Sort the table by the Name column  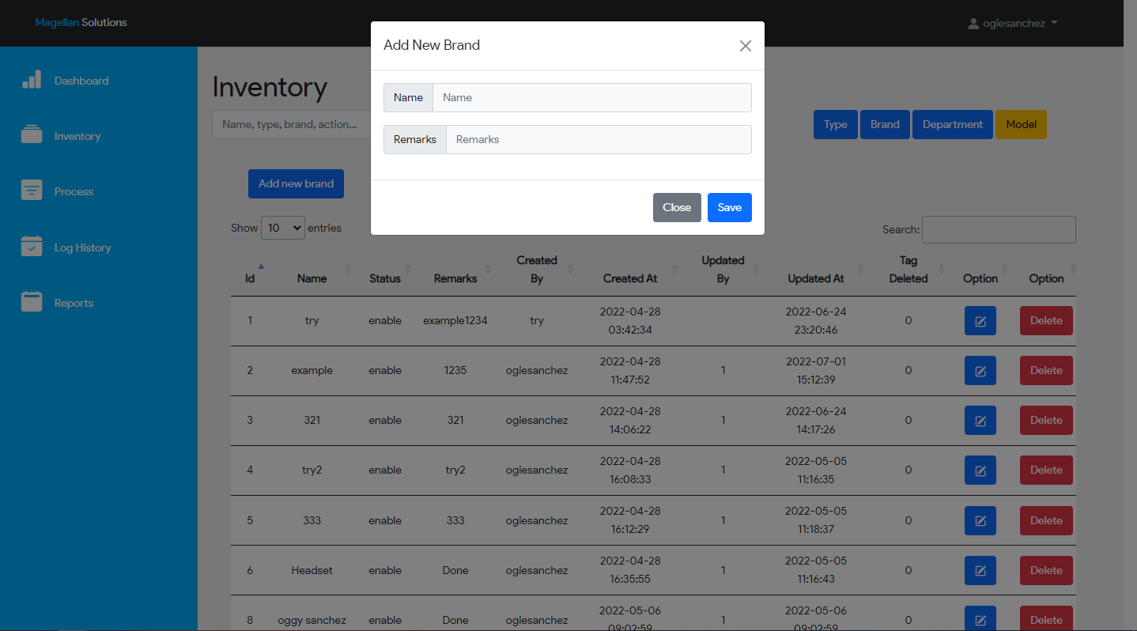tap(312, 278)
